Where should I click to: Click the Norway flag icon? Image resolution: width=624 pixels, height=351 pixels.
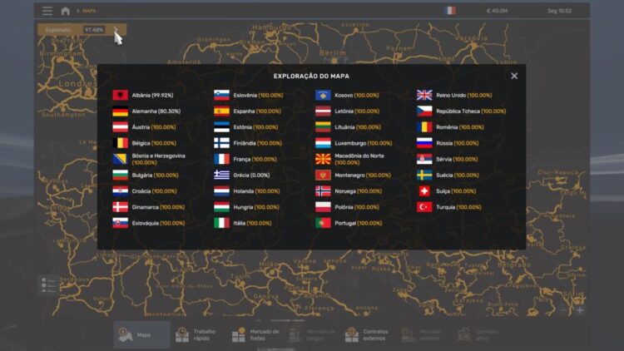pos(323,191)
